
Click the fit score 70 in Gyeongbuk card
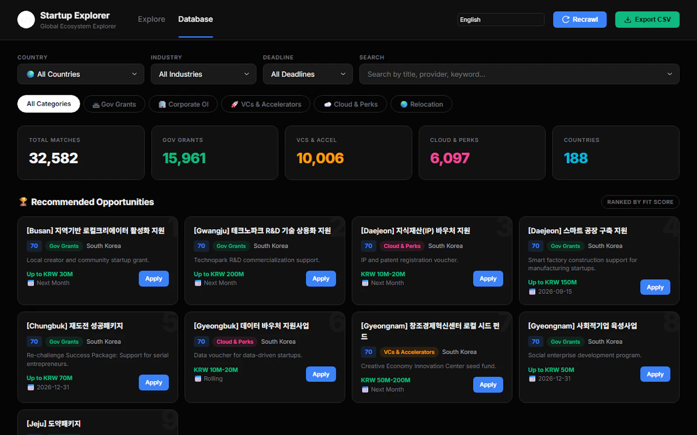201,342
